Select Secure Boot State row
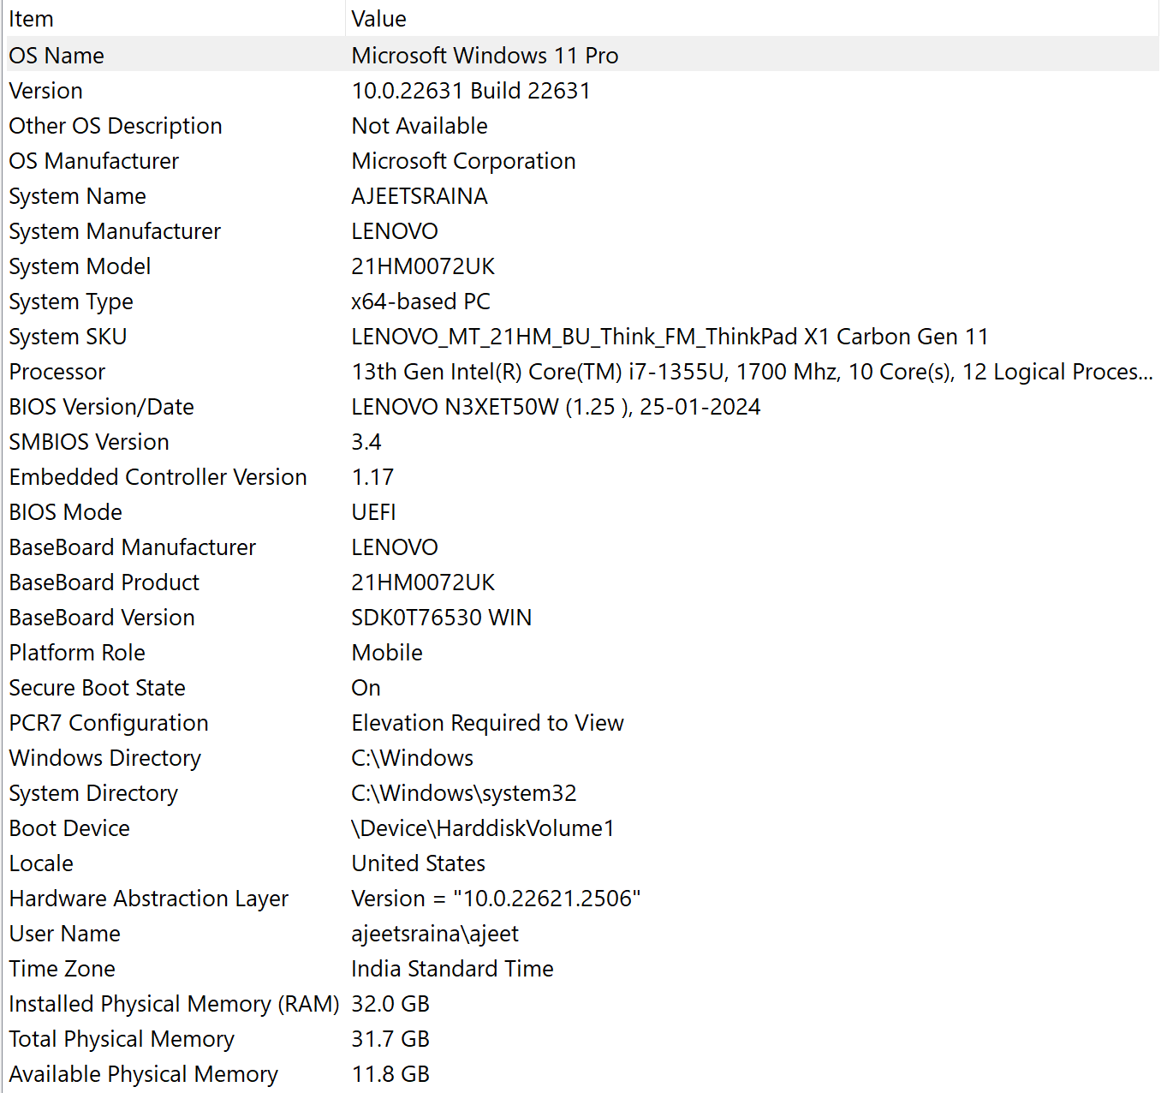The width and height of the screenshot is (1173, 1093). tap(583, 688)
